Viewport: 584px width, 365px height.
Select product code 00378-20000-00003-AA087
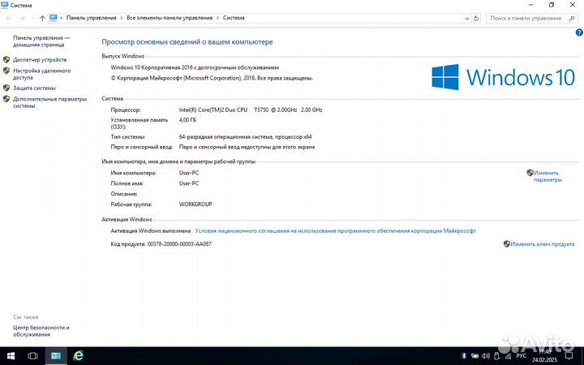click(179, 244)
